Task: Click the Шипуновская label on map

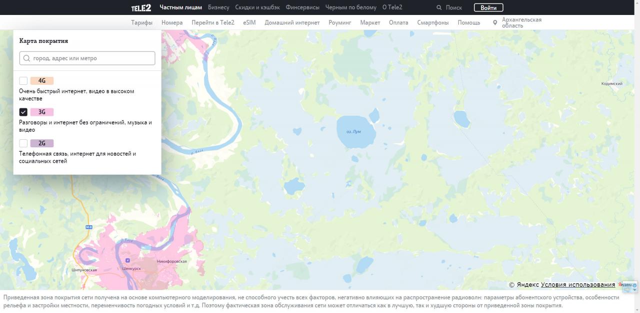Action: [x=84, y=270]
